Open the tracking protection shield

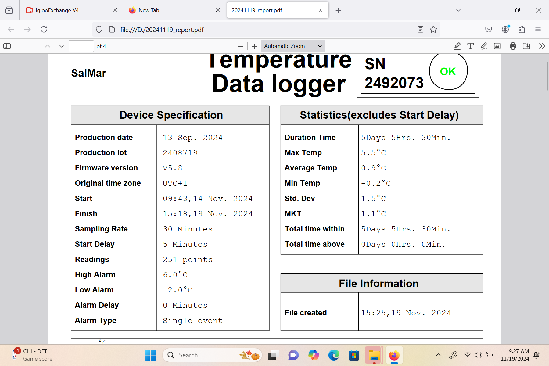click(99, 29)
